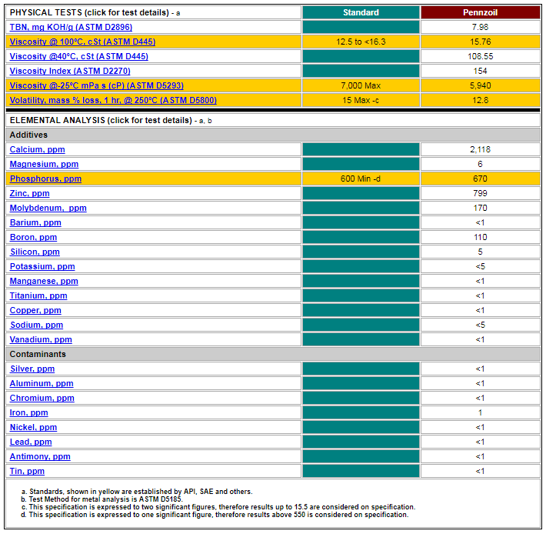
Task: Click the Magnesium, ppm link
Action: [x=44, y=164]
